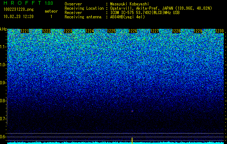Click the 'Receiving Location' label
Screen dimensions: 227x144
84,8
